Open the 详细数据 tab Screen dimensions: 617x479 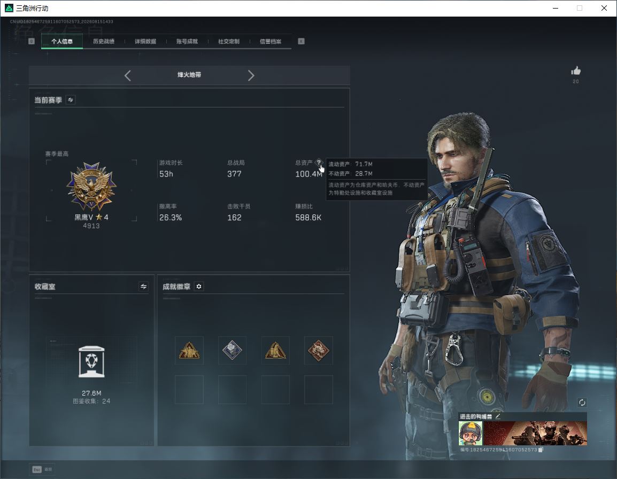tap(145, 41)
